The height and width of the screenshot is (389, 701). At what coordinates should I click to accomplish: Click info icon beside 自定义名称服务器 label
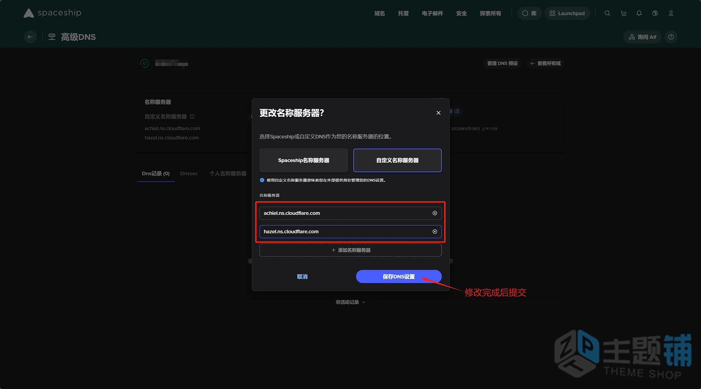pos(192,117)
